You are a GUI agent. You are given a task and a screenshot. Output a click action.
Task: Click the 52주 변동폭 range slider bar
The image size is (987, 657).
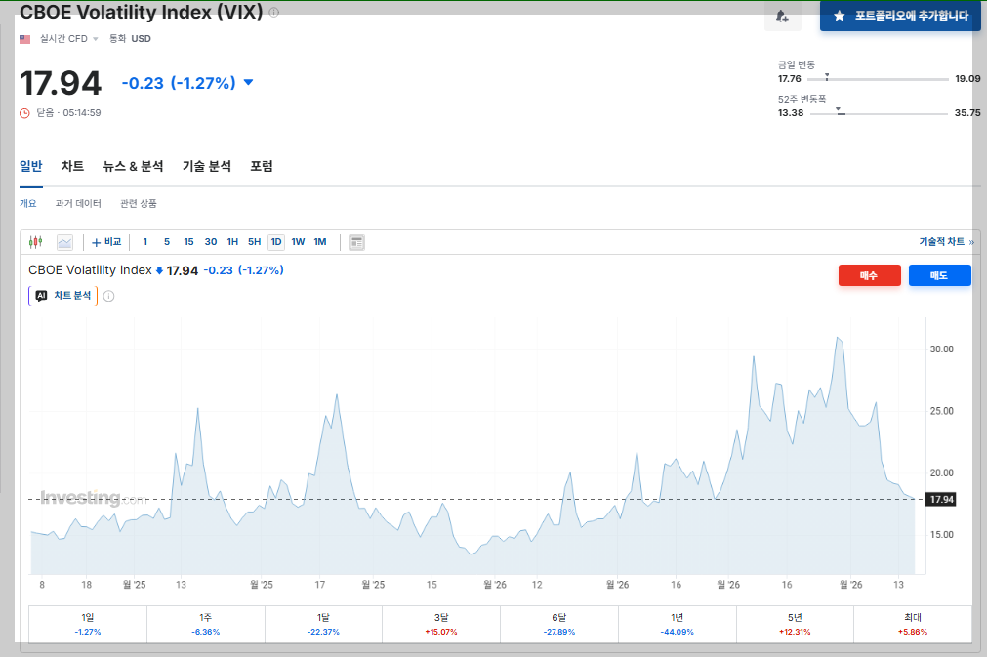[x=879, y=113]
